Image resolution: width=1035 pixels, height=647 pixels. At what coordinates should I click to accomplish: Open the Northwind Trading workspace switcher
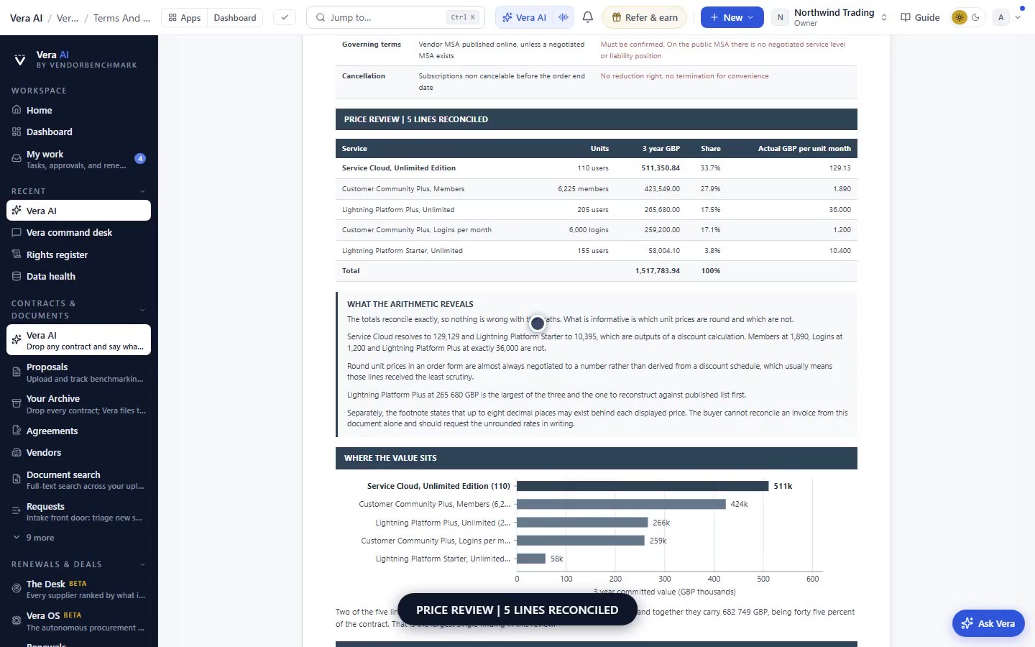point(831,17)
